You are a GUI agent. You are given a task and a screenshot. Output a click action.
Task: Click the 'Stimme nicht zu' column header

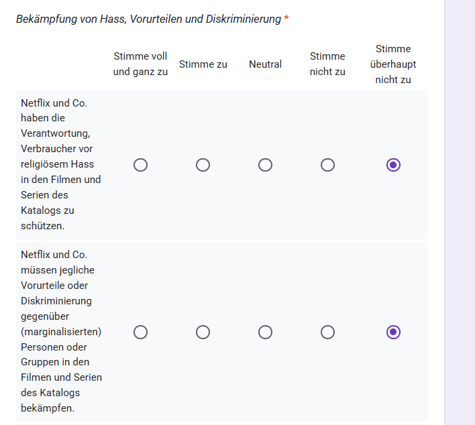tap(327, 64)
